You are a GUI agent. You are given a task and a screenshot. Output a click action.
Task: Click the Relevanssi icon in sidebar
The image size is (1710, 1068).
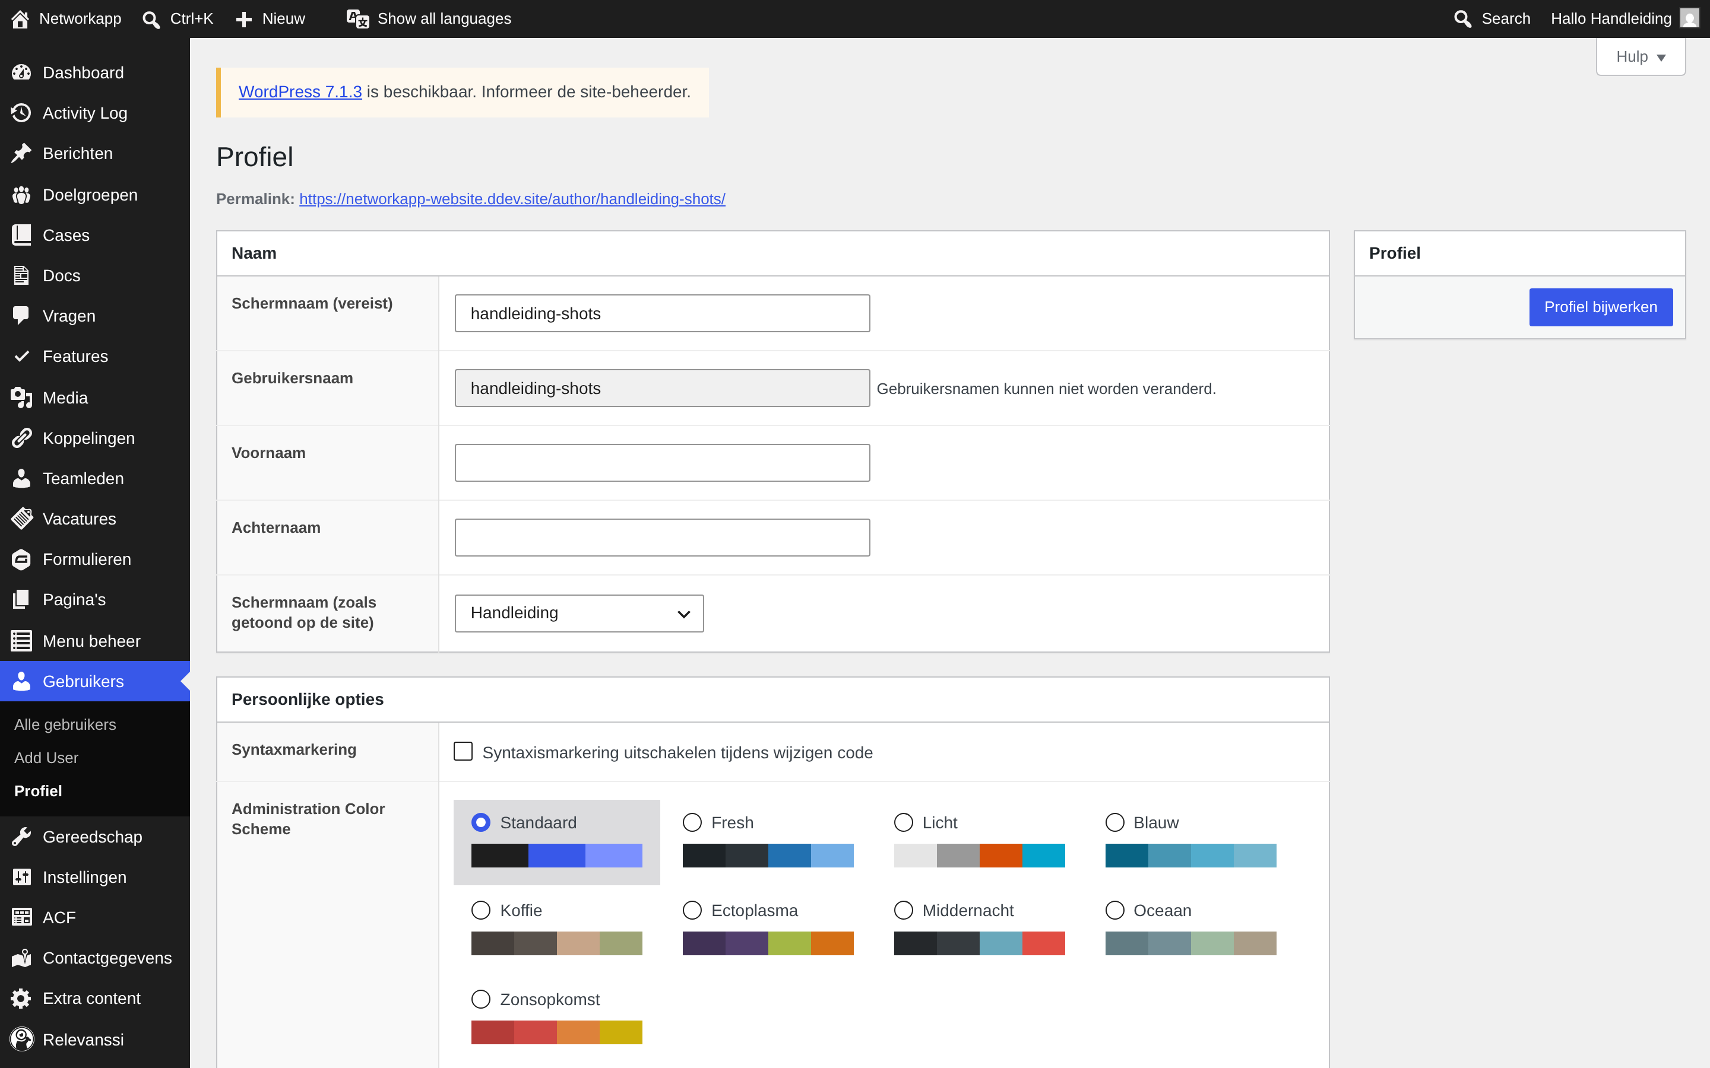pyautogui.click(x=21, y=1039)
